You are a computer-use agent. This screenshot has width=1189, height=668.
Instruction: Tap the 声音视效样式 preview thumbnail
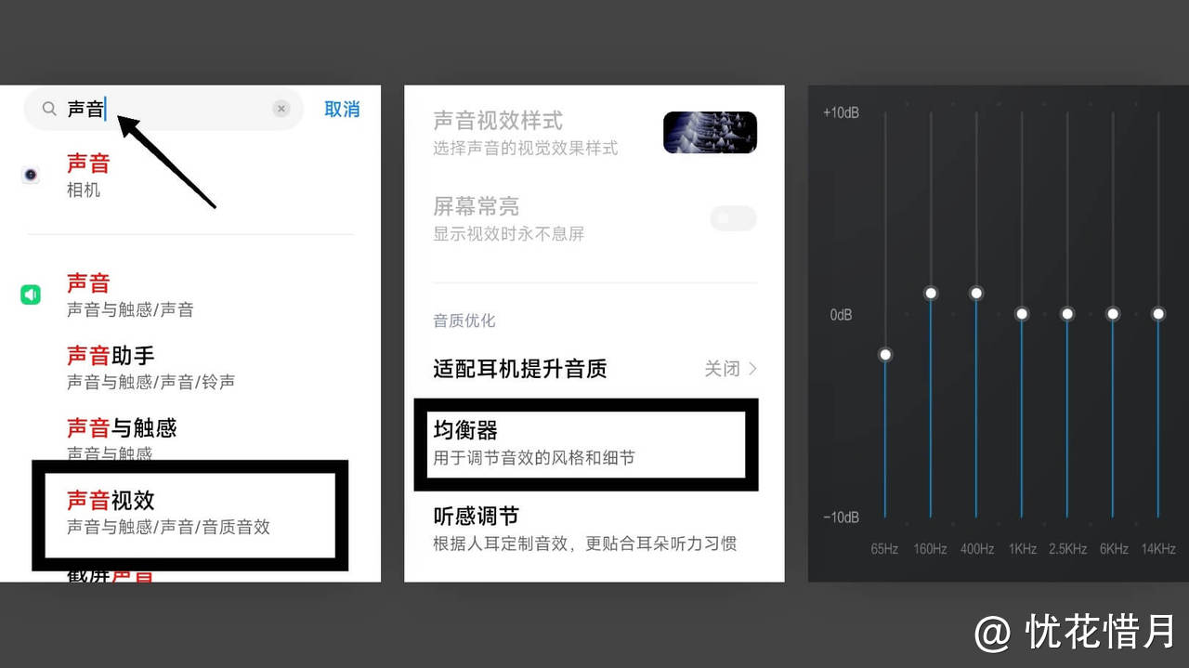click(710, 132)
